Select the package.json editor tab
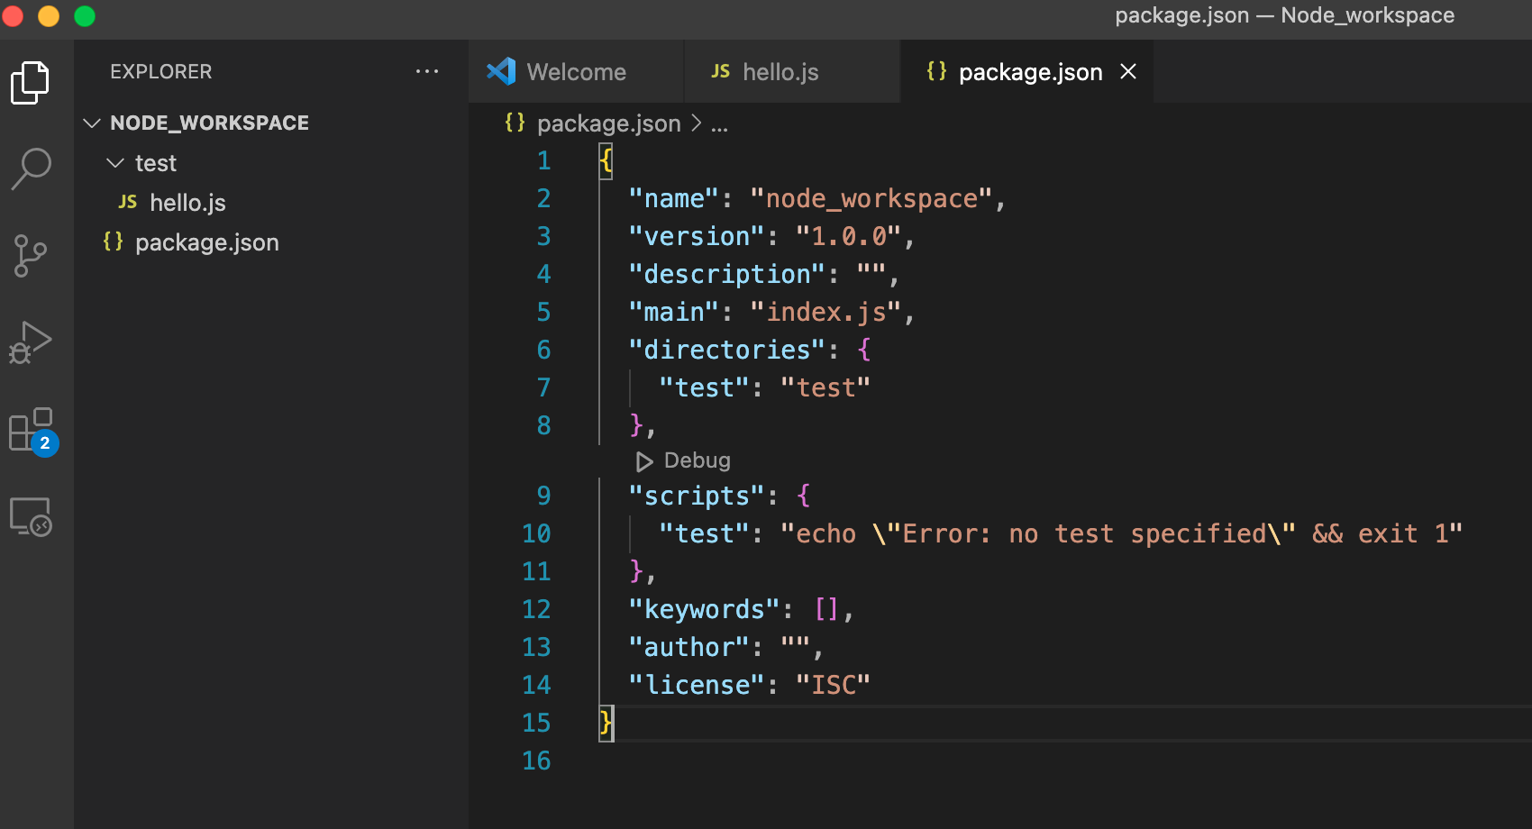 1026,71
